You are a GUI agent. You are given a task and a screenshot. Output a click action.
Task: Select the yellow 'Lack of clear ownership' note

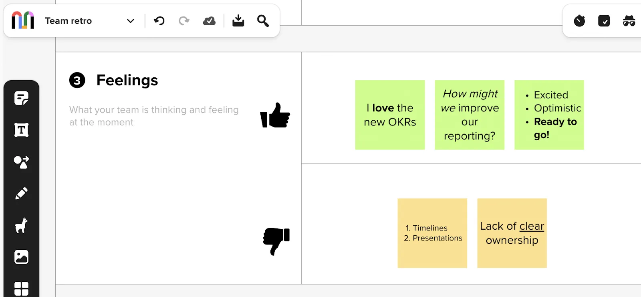512,233
